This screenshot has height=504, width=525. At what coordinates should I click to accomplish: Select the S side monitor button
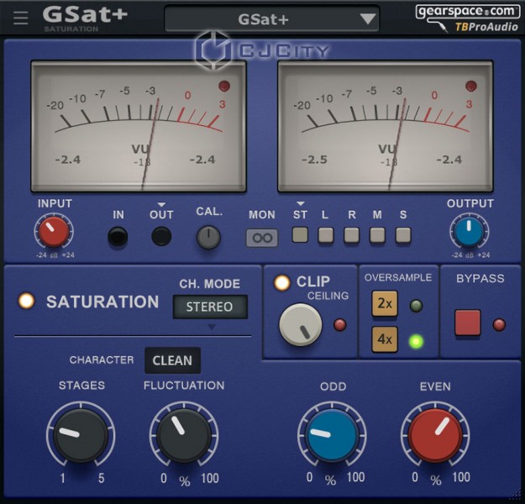click(x=403, y=236)
